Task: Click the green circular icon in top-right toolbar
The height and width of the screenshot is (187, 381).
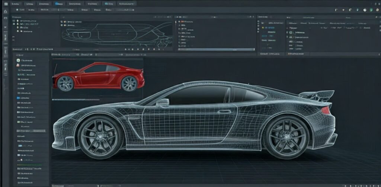Action: point(371,10)
